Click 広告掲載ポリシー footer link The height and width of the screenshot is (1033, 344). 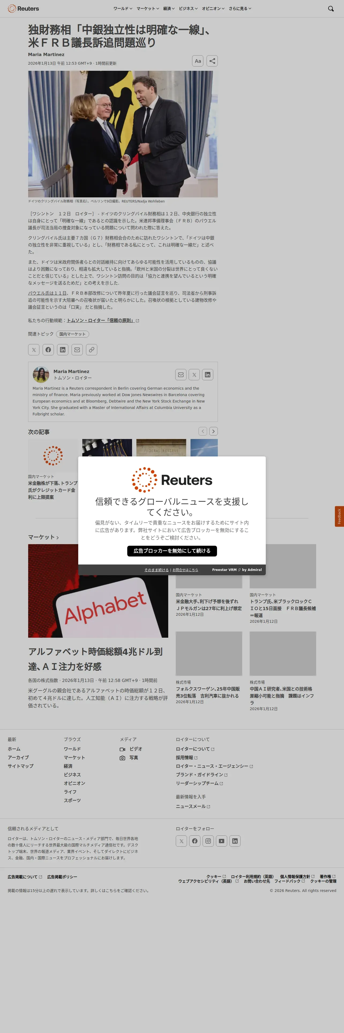pos(62,877)
